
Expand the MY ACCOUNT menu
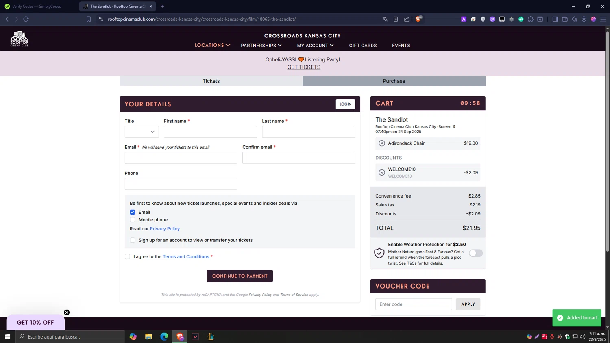pos(315,46)
